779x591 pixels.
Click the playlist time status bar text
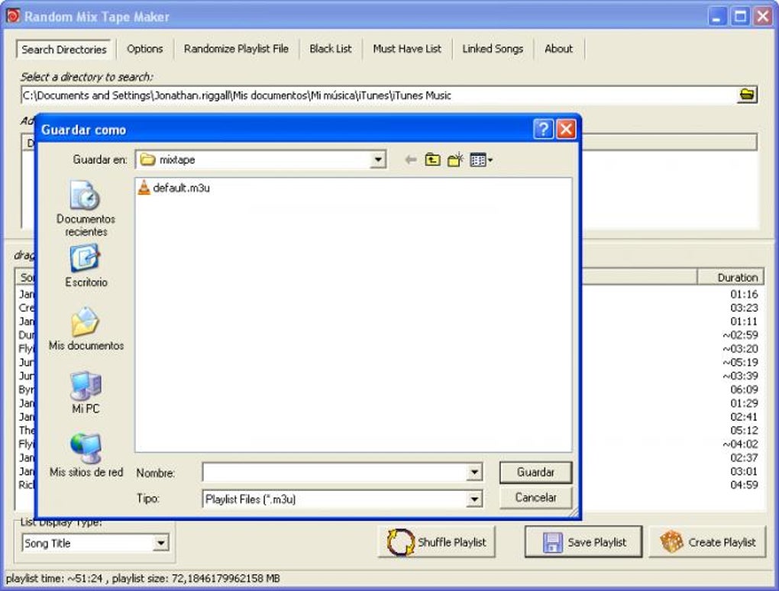coord(143,579)
